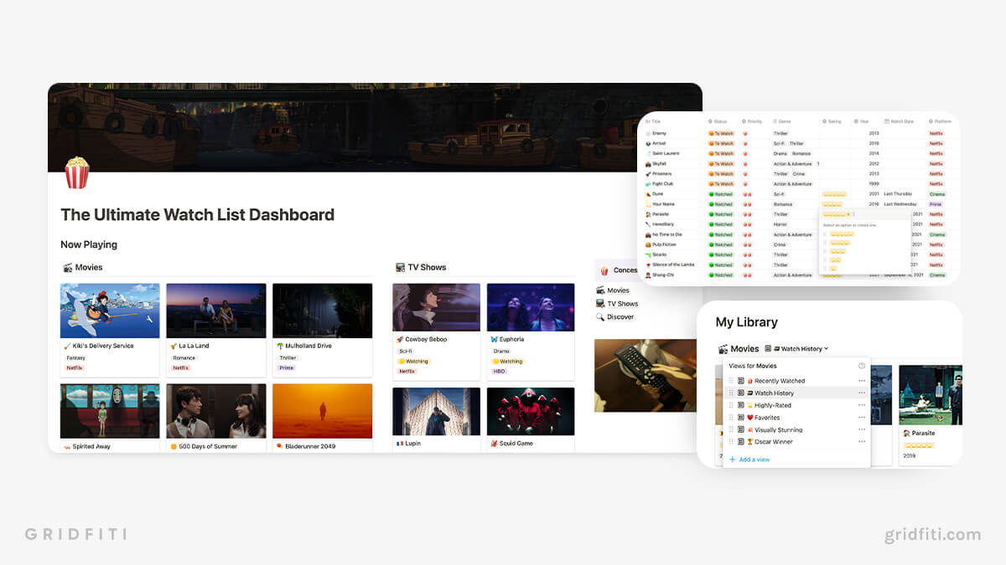The image size is (1006, 565).
Task: Select the Discover search icon in sidebar
Action: [599, 316]
